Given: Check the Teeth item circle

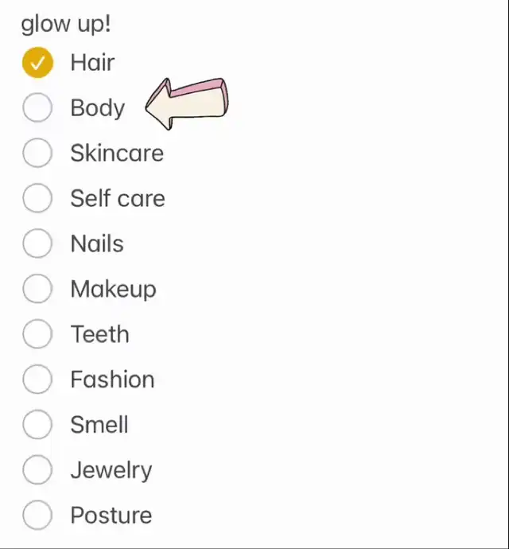Looking at the screenshot, I should pyautogui.click(x=37, y=333).
